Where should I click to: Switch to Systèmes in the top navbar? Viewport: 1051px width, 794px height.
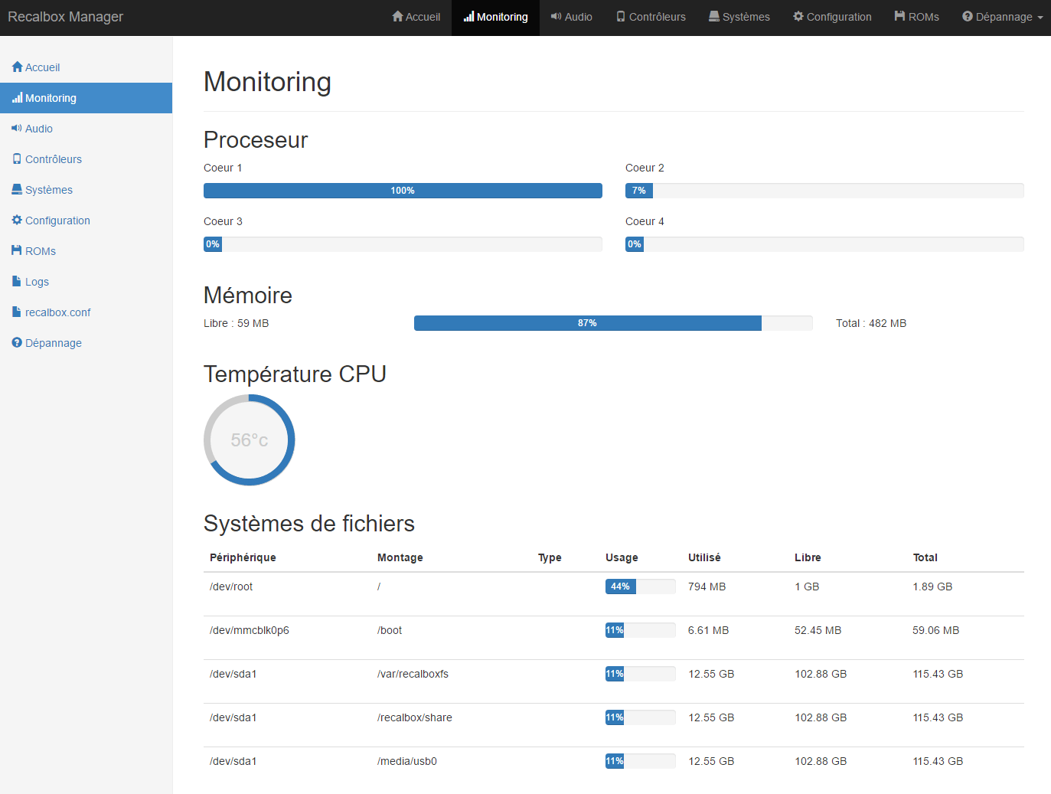(739, 17)
